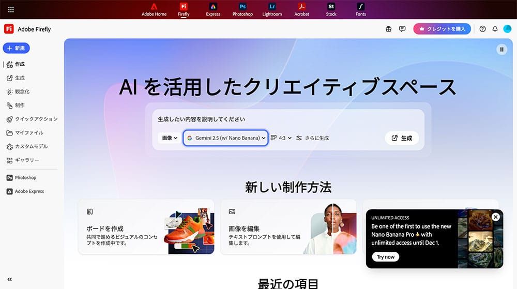Open the gift box icon
The height and width of the screenshot is (289, 517).
(388, 29)
